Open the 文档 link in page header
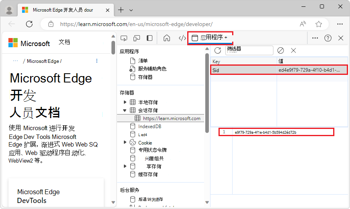350x209 pixels. click(64, 42)
